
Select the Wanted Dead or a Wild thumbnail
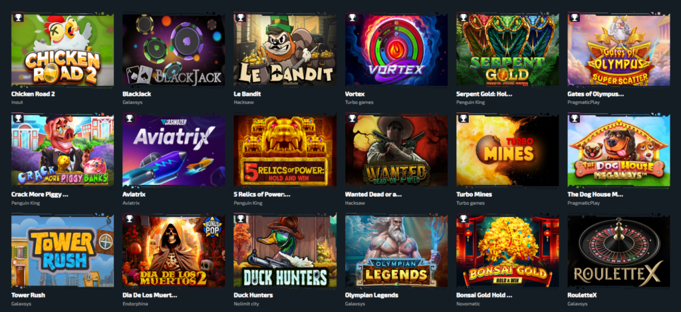[396, 150]
